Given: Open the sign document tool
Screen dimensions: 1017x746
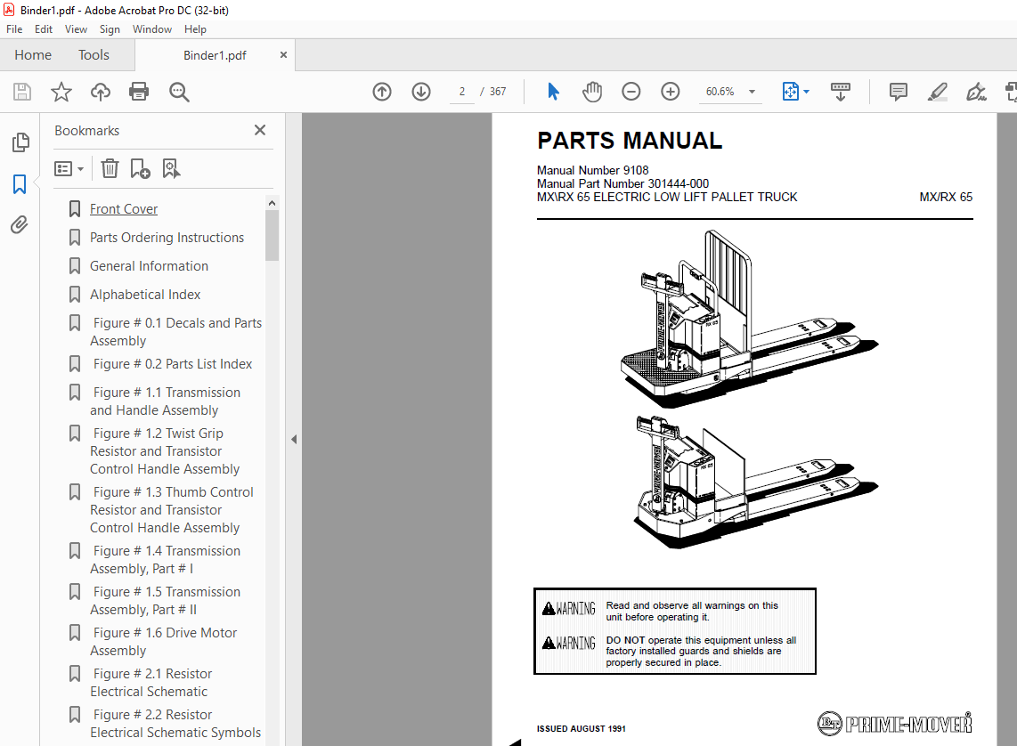Looking at the screenshot, I should pos(976,92).
